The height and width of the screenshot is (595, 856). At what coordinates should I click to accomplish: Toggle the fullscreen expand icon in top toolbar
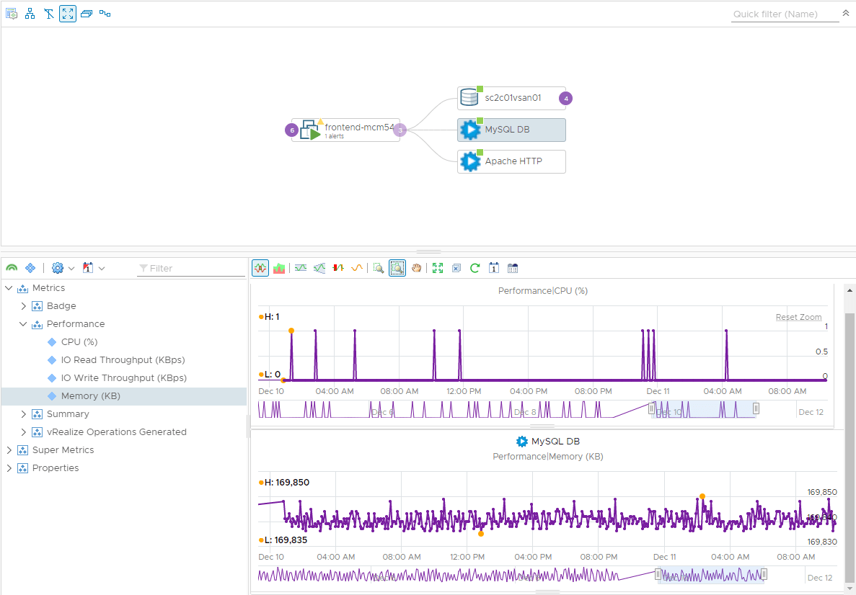(x=67, y=13)
